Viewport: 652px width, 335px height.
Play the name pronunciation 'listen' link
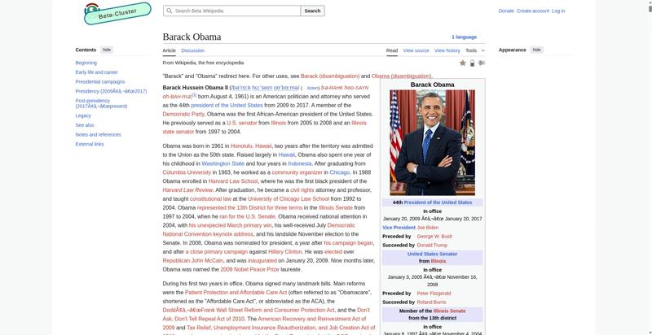coord(313,88)
